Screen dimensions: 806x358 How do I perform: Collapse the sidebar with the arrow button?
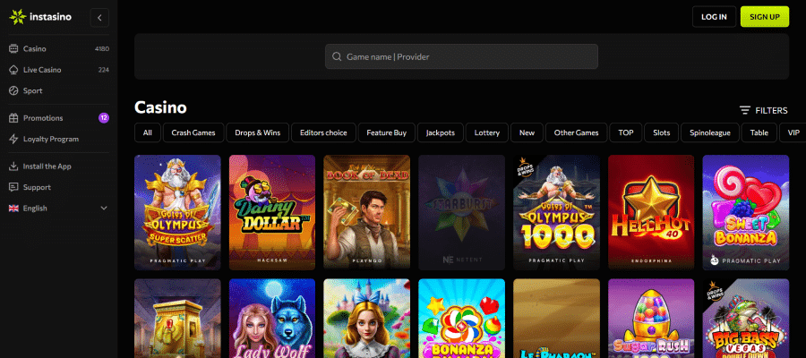coord(99,18)
